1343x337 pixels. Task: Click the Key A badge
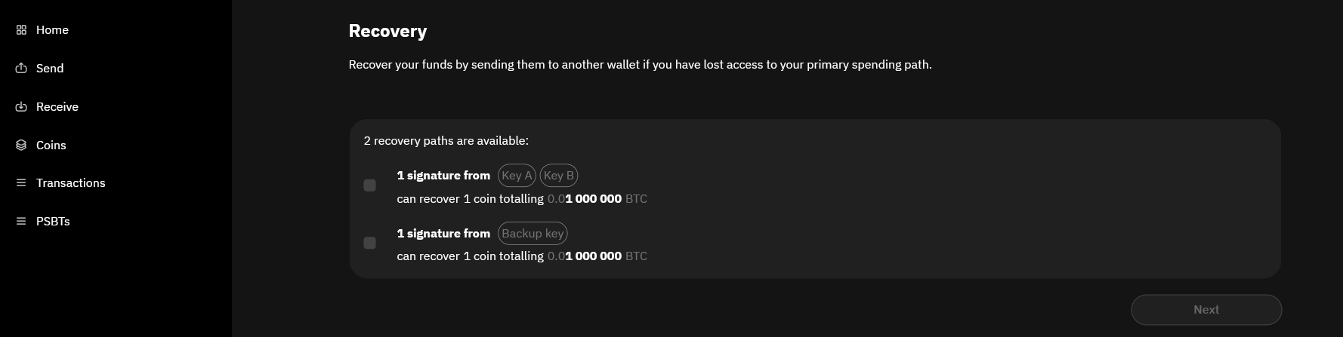[x=517, y=176]
